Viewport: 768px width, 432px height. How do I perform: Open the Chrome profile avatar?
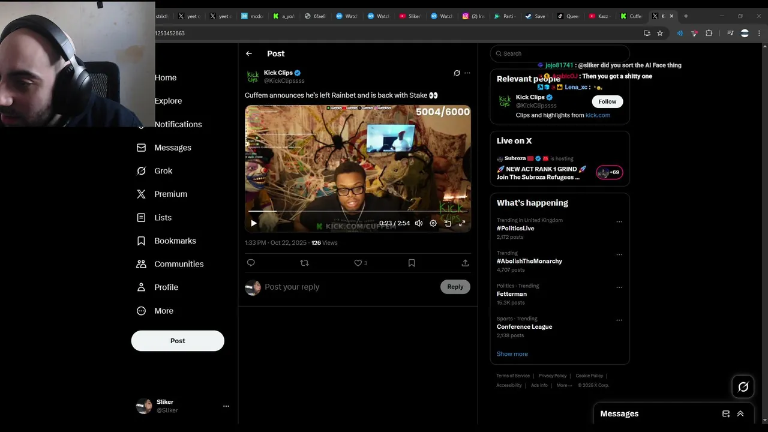(745, 33)
